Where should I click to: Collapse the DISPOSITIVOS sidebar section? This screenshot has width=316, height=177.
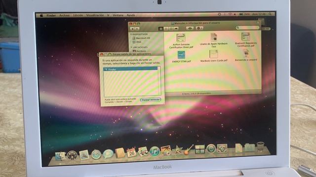pyautogui.click(x=131, y=34)
